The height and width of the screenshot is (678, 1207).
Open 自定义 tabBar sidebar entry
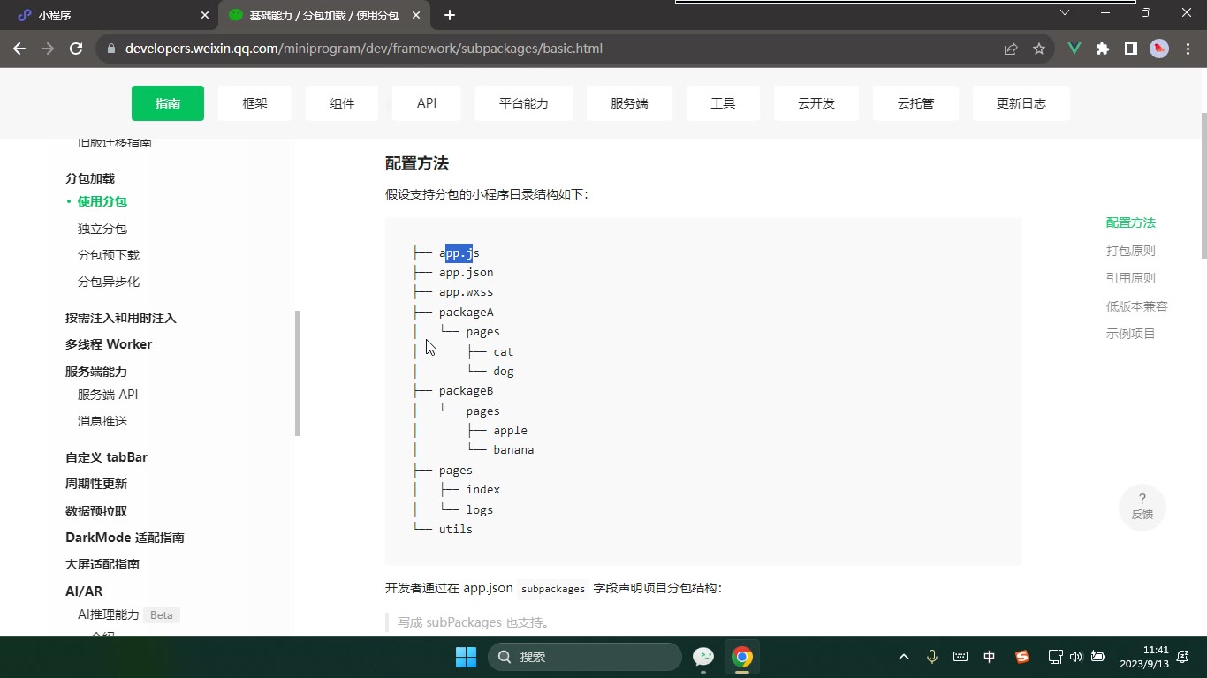point(106,457)
